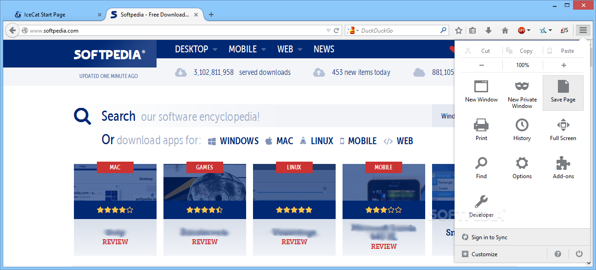
Task: Enter Full Screen mode
Action: (563, 129)
